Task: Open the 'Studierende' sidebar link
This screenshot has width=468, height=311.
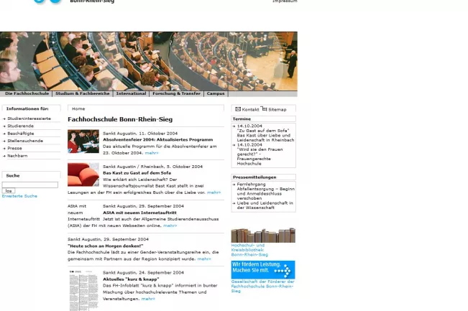Action: point(21,126)
